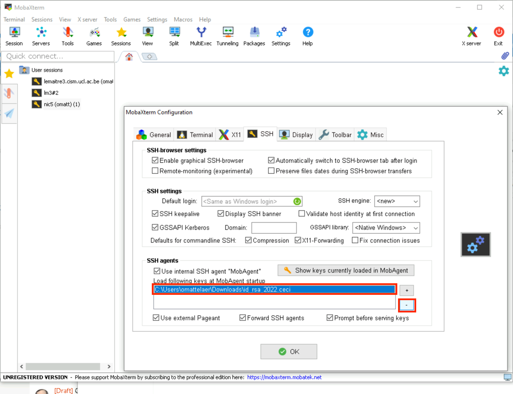Toggle Remote-monitoring (experimental) checkbox
513x394 pixels.
(155, 171)
